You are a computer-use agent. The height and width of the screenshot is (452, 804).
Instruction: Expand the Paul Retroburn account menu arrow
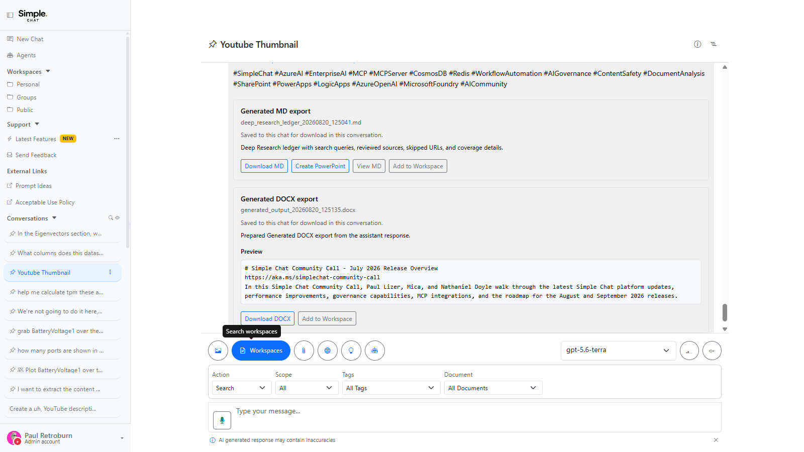pos(122,438)
